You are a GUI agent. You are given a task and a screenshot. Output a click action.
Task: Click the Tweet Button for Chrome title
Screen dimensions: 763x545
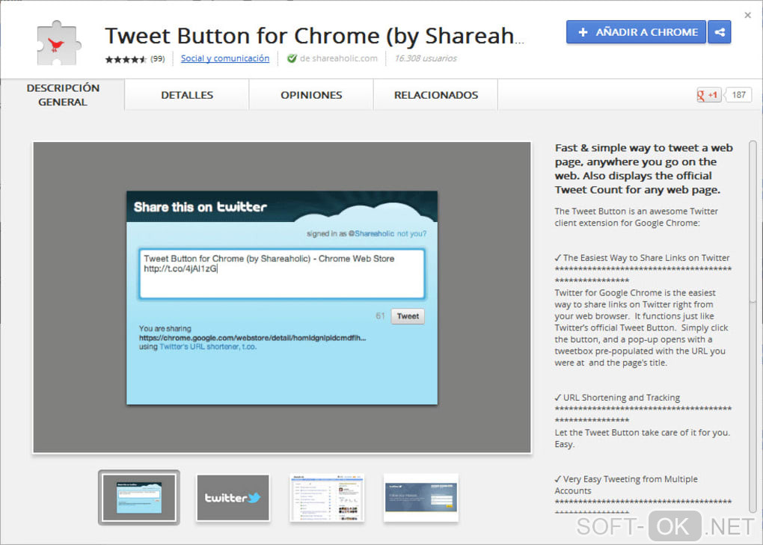314,36
